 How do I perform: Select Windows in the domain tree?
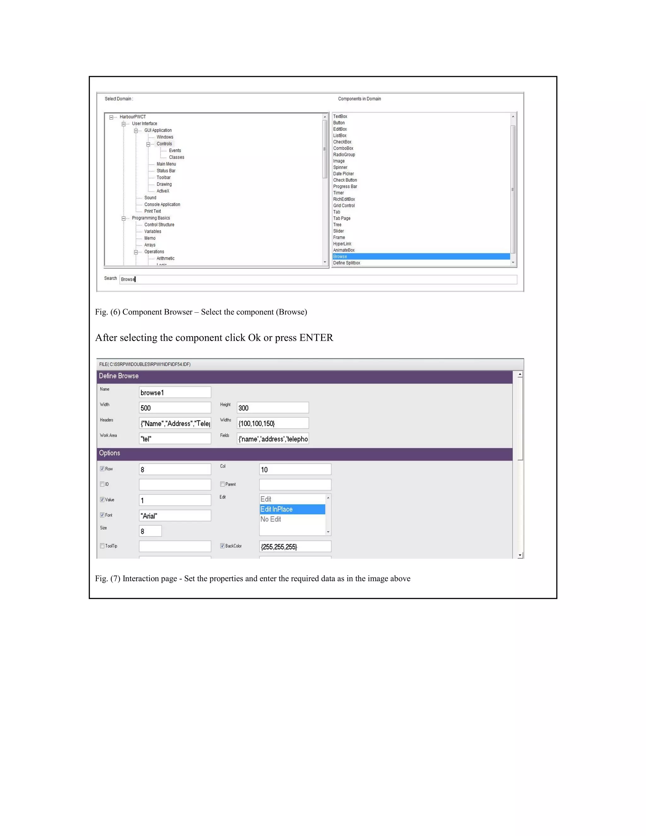[165, 137]
